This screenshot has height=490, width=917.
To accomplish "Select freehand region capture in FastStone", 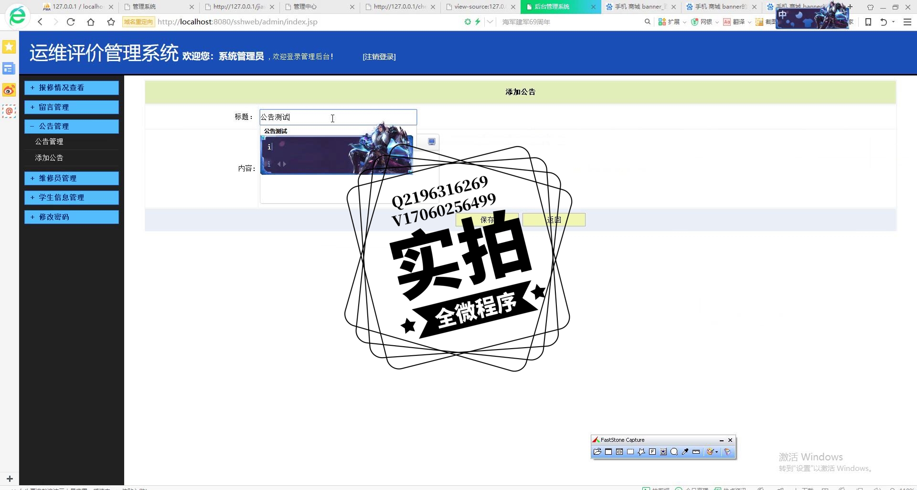I will tap(641, 452).
